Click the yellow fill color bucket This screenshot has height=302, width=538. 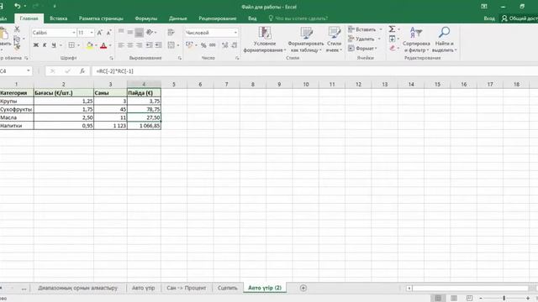90,45
